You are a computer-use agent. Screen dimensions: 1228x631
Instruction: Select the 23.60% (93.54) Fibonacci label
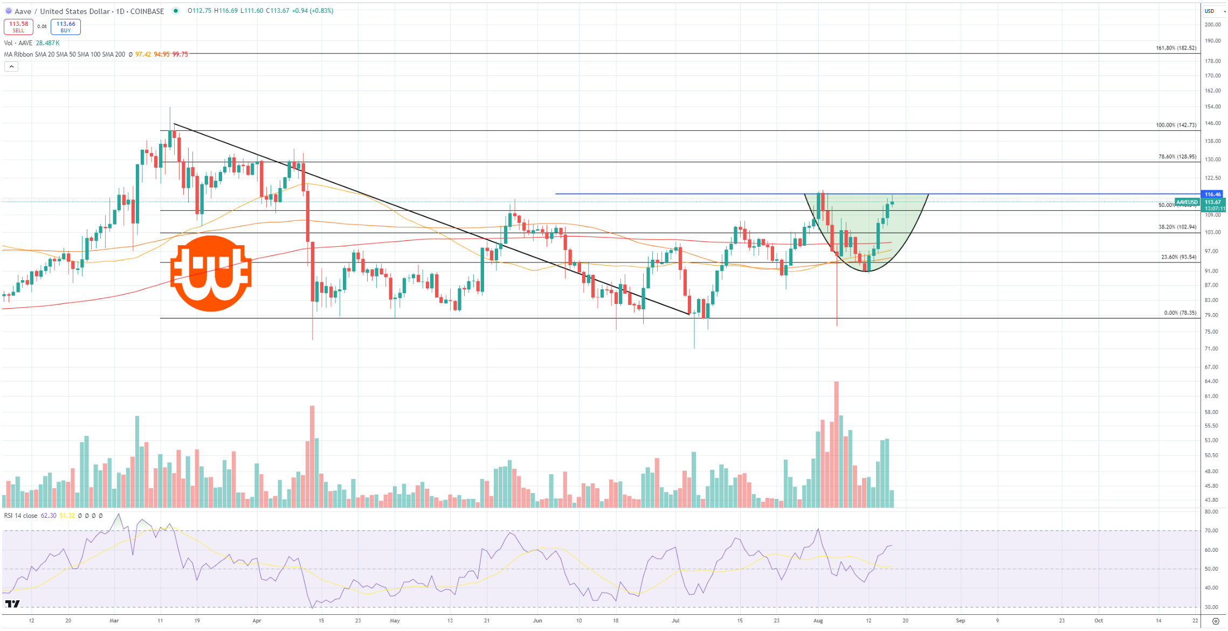[1179, 257]
